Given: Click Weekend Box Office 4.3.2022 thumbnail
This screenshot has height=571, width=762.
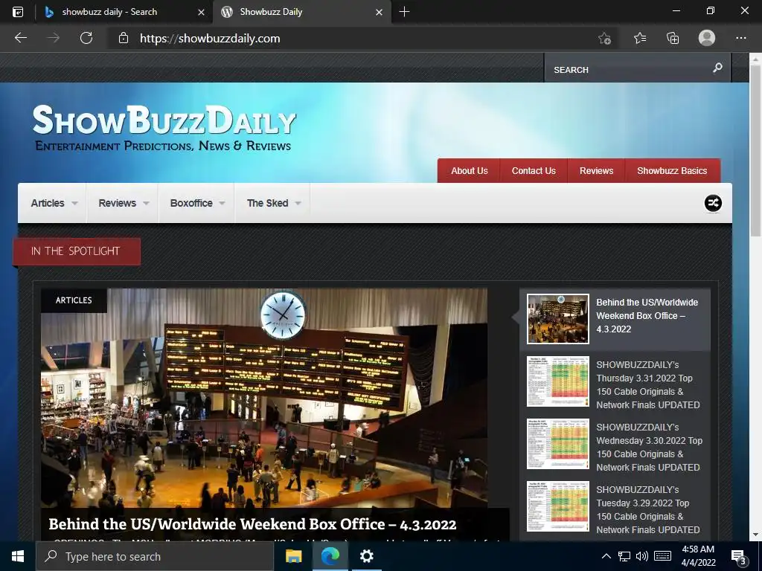Looking at the screenshot, I should click(x=558, y=318).
